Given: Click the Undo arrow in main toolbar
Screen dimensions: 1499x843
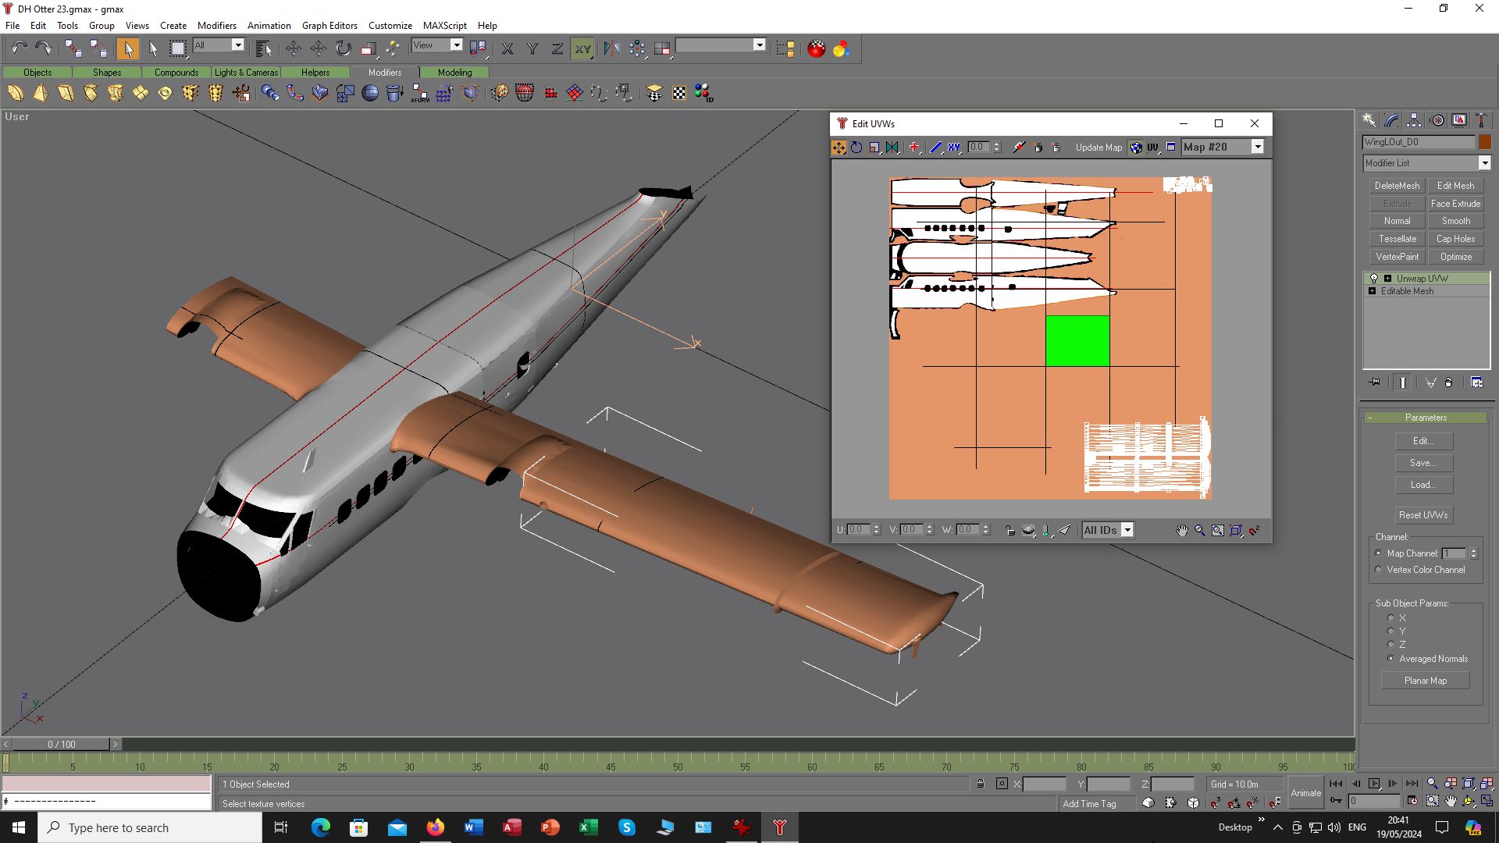Looking at the screenshot, I should [x=19, y=48].
